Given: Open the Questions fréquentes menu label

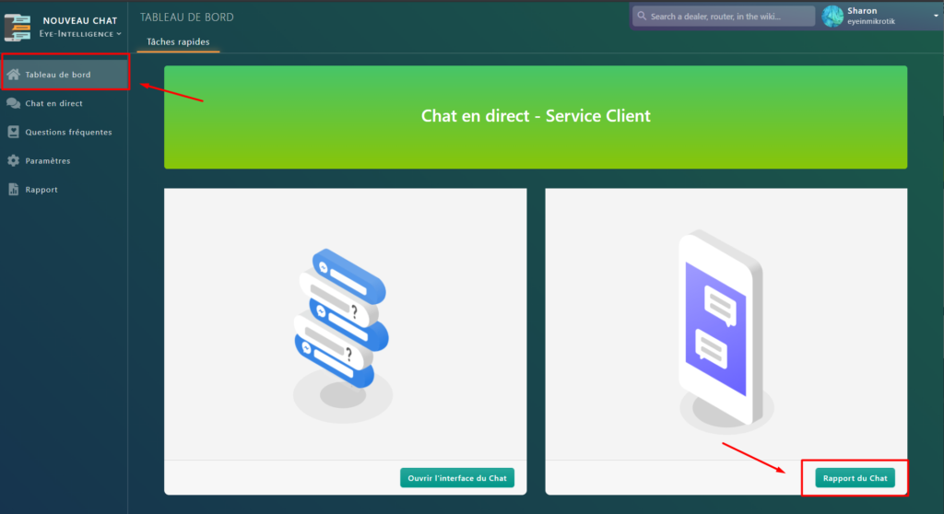Looking at the screenshot, I should point(68,132).
